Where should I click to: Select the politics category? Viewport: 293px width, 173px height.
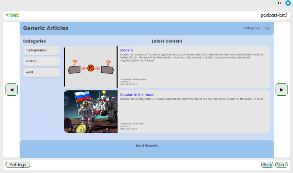coord(42,61)
